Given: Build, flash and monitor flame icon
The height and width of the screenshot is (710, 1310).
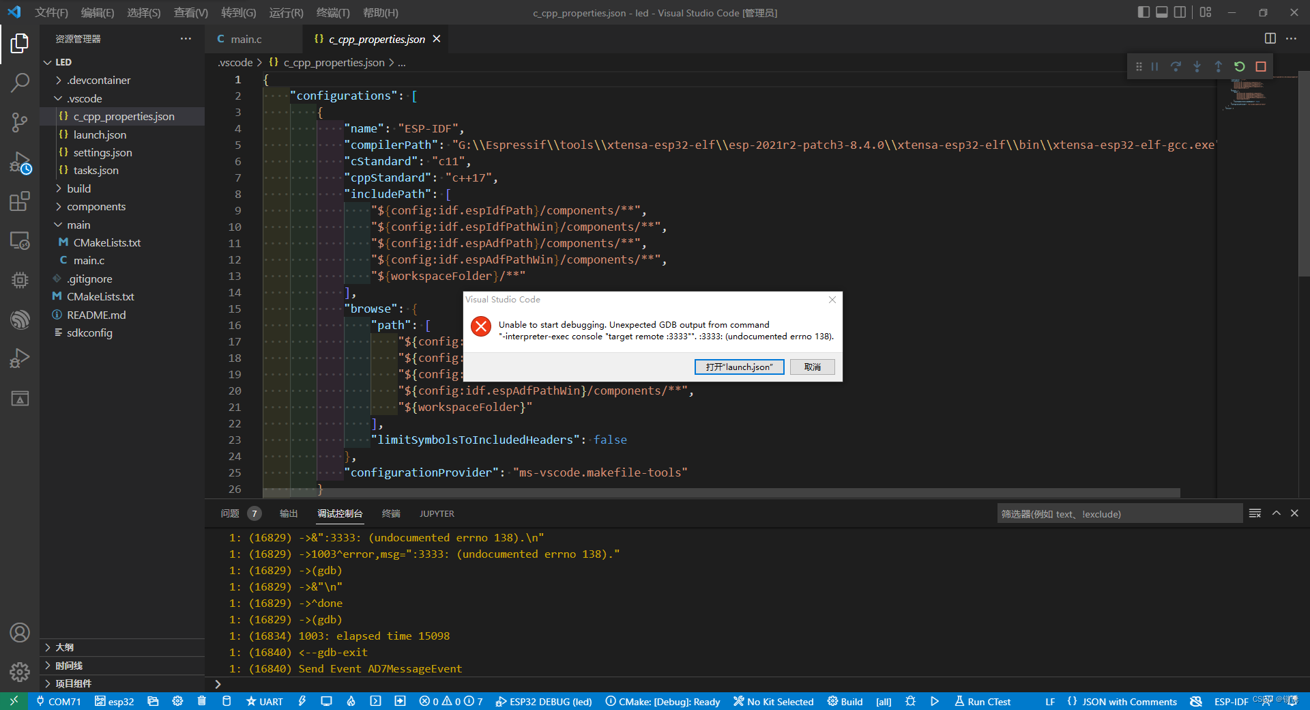Looking at the screenshot, I should click(x=351, y=701).
